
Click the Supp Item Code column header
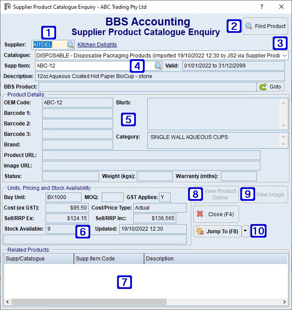tap(109, 259)
